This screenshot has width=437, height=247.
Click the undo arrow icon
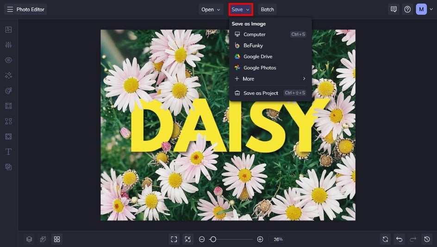pyautogui.click(x=400, y=239)
